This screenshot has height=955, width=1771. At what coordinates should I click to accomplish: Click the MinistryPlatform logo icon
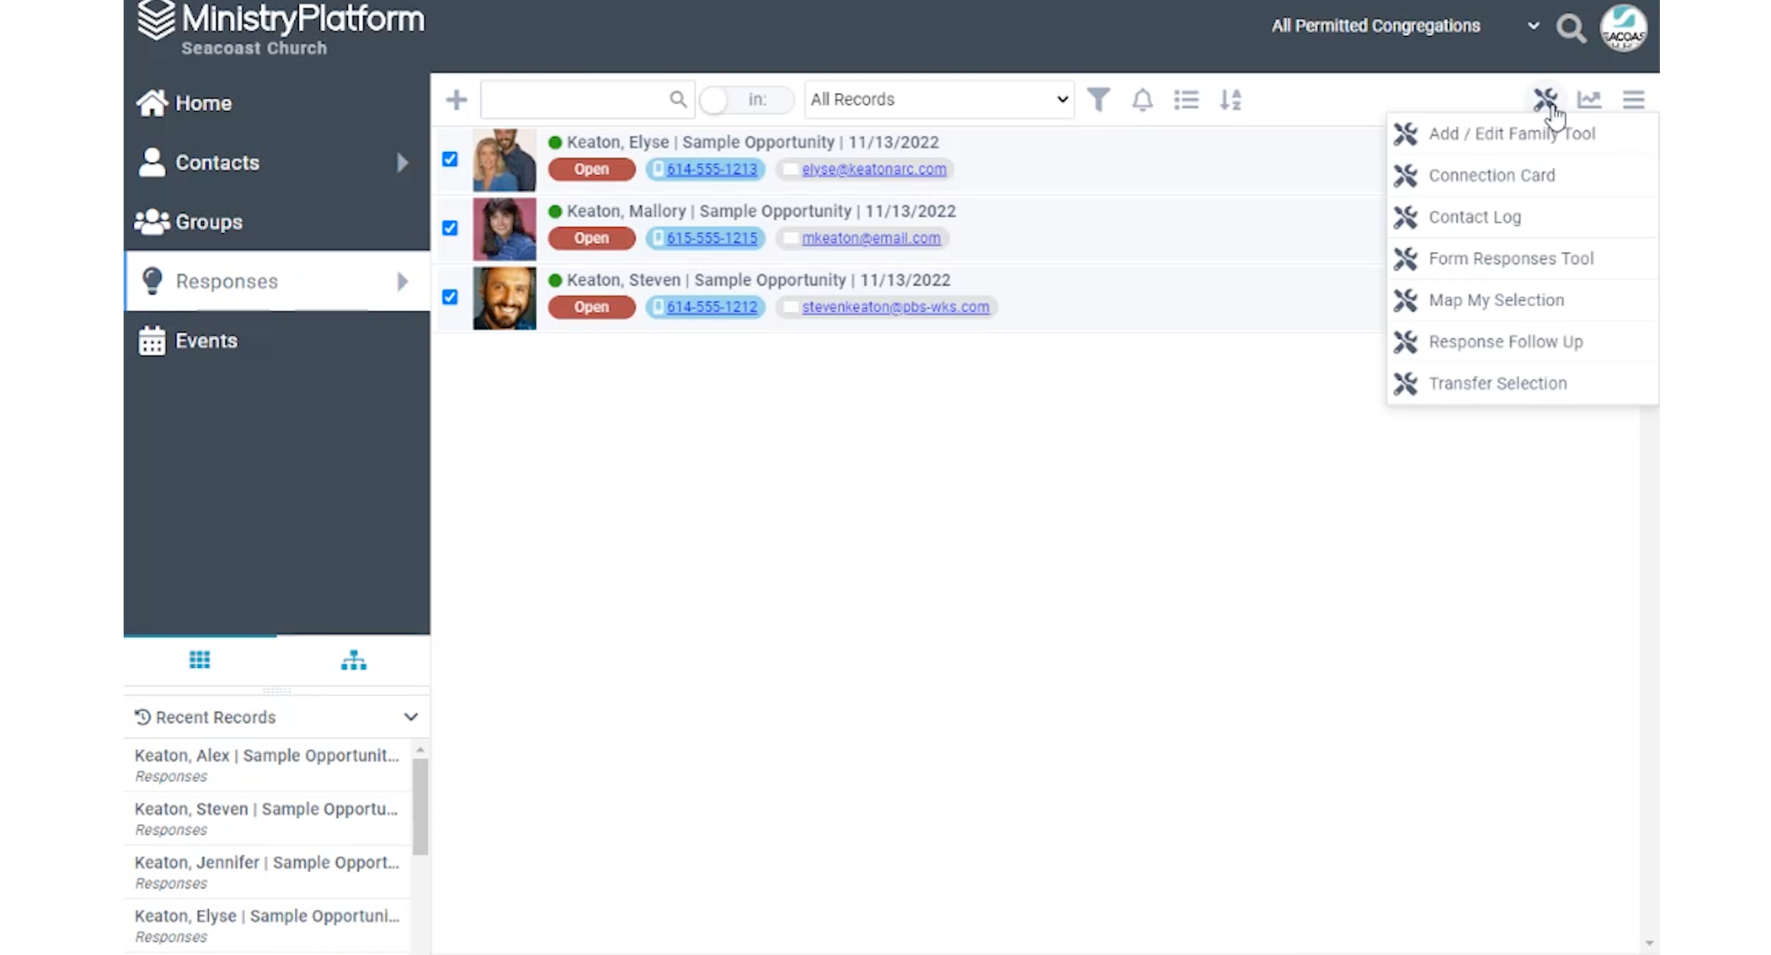tap(156, 20)
